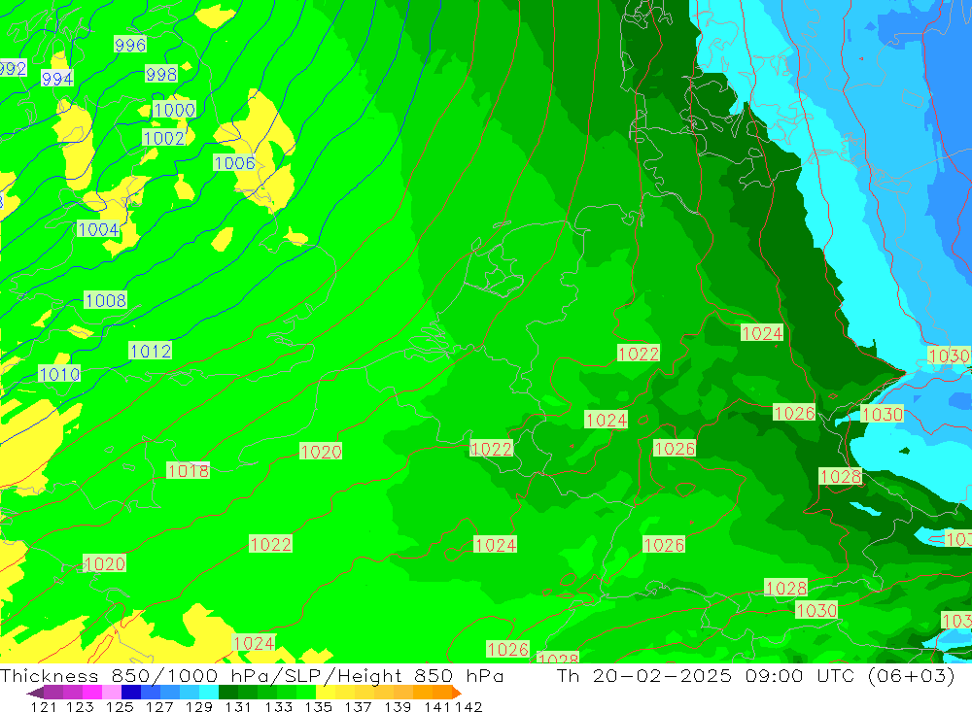The height and width of the screenshot is (712, 972).
Task: Click the right orange arrow end of legend
Action: pyautogui.click(x=457, y=693)
